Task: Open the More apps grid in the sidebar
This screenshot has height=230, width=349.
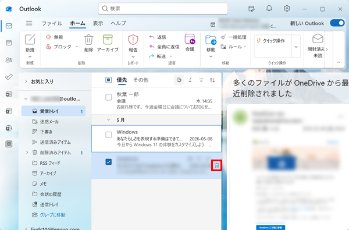Action: pyautogui.click(x=9, y=144)
